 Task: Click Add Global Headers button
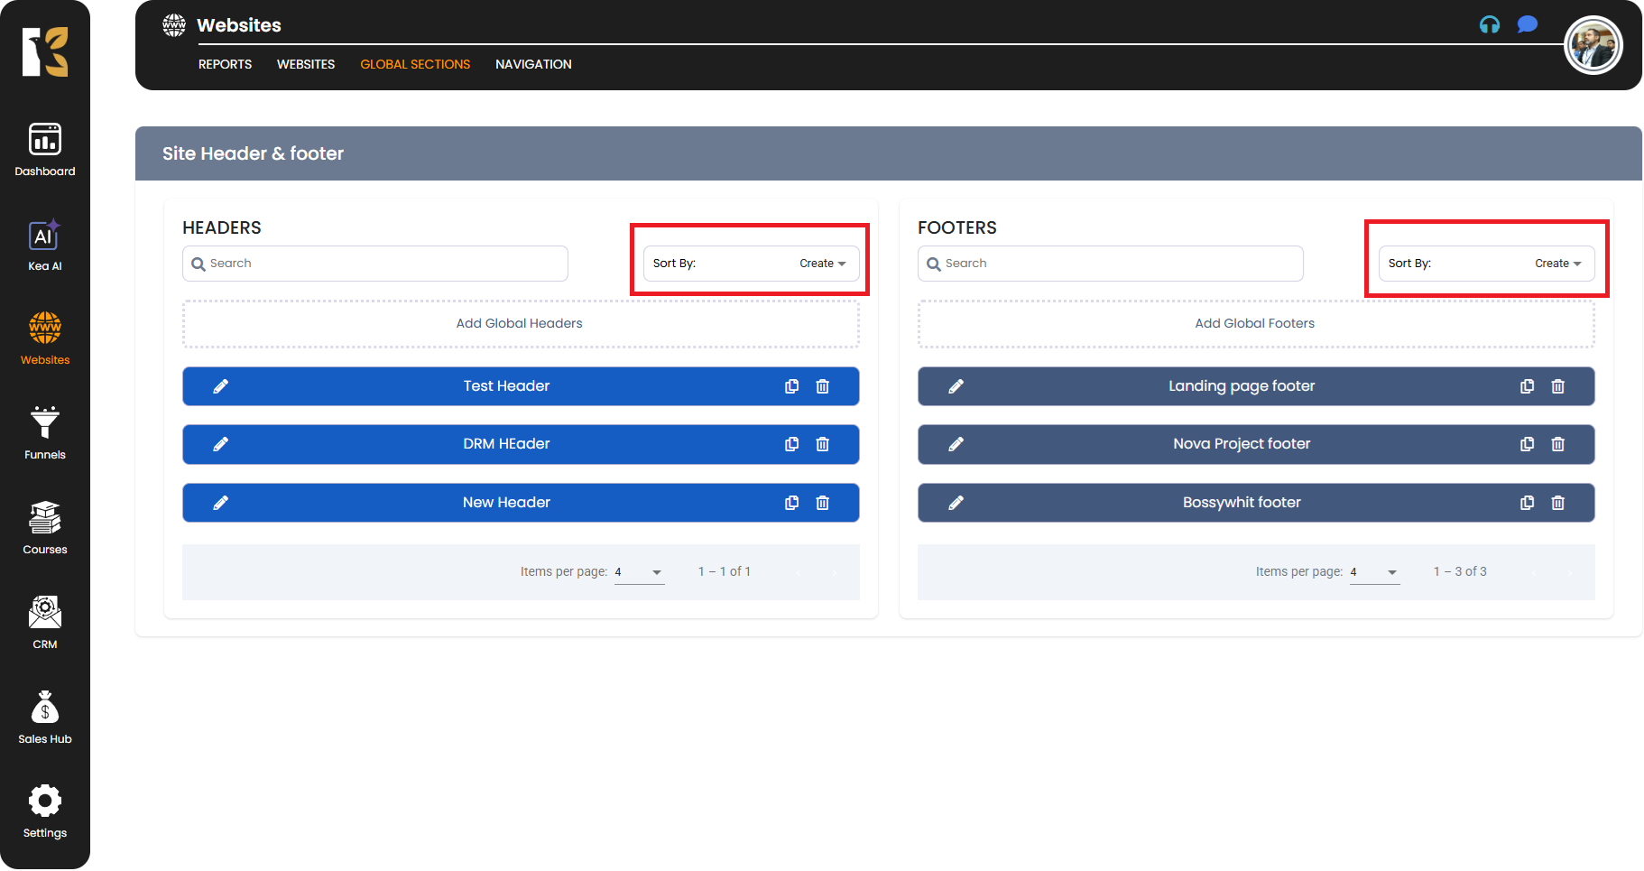[520, 323]
